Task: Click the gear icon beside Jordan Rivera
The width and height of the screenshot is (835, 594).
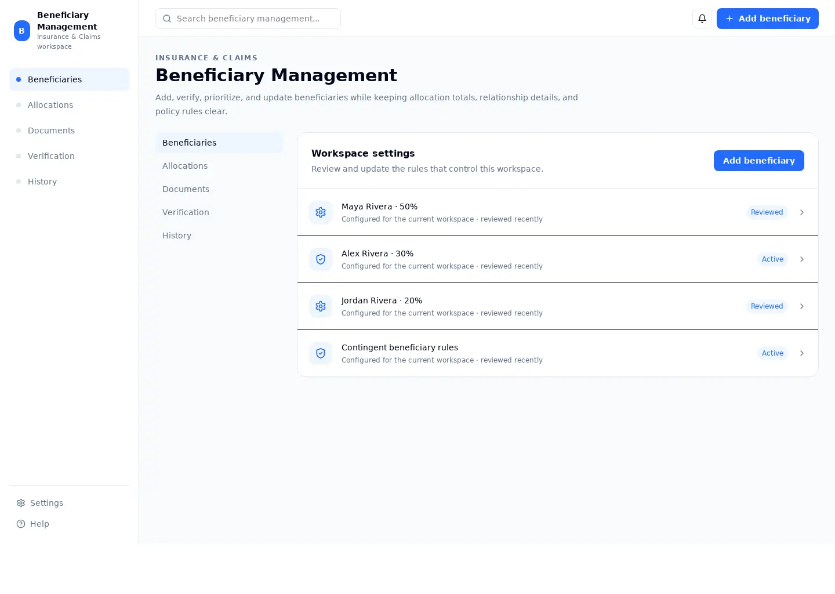Action: pyautogui.click(x=321, y=306)
